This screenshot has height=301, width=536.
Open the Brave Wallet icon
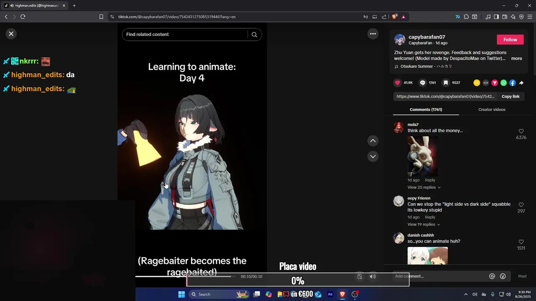[505, 17]
